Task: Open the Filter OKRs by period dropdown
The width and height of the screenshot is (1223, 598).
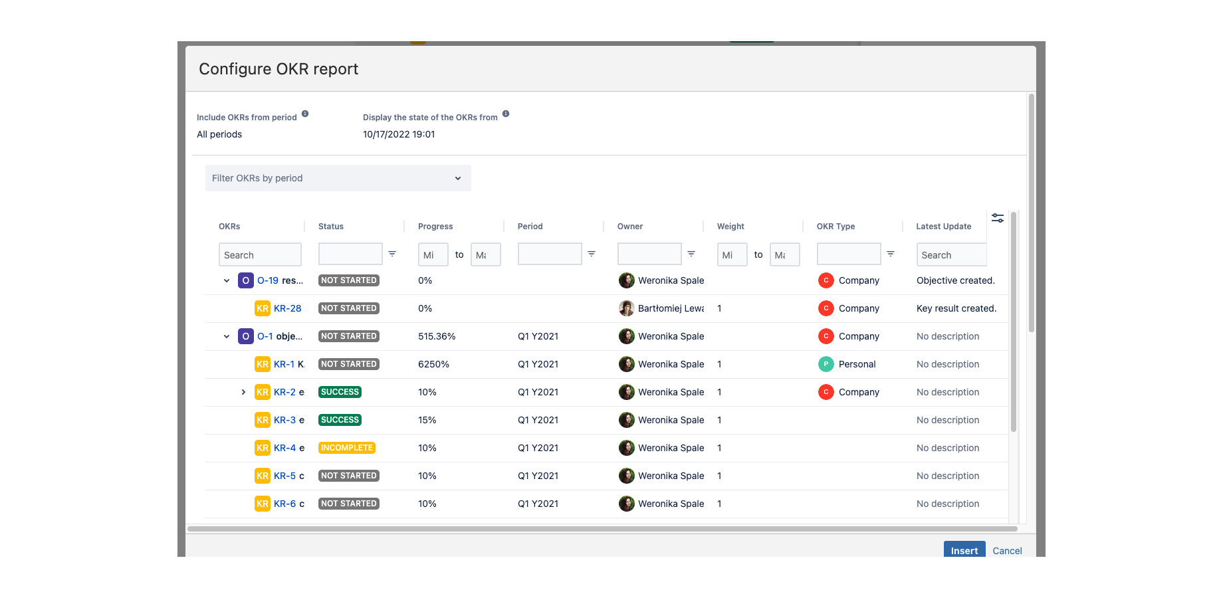Action: (338, 178)
